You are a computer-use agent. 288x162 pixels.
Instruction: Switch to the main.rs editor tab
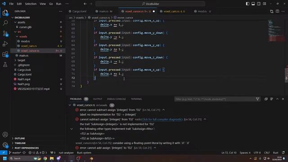[x=104, y=11]
